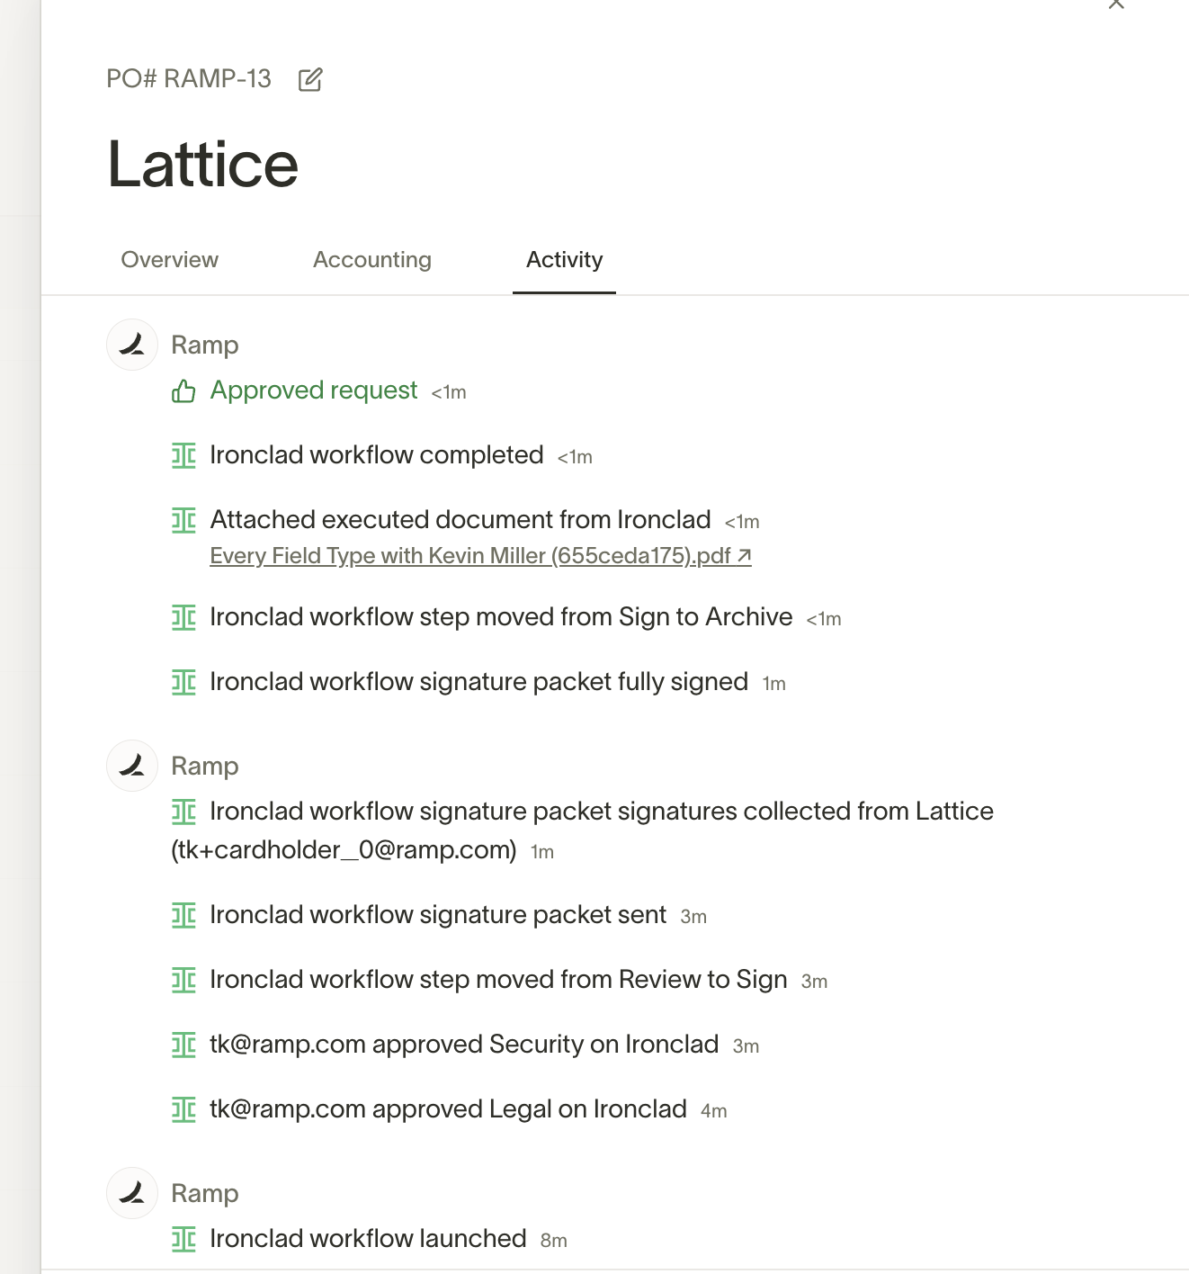Click 'tk@ramp.com approved Security on Ironclad' text
The image size is (1189, 1274).
(x=464, y=1045)
